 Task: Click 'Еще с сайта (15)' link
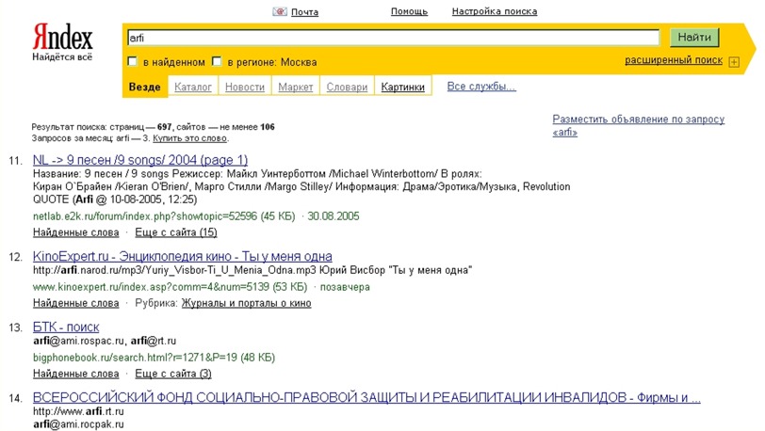click(175, 232)
